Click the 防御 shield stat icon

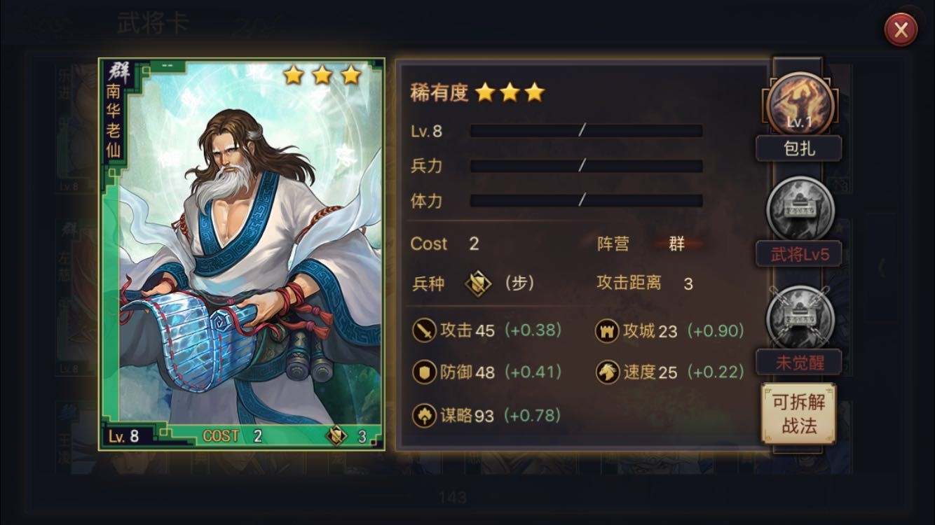[x=424, y=372]
